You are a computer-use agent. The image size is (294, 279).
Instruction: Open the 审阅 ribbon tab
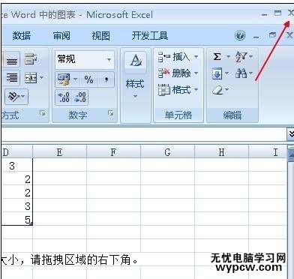(x=61, y=36)
